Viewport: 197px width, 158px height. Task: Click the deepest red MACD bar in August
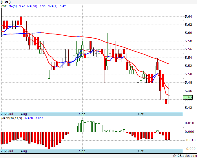point(49,140)
